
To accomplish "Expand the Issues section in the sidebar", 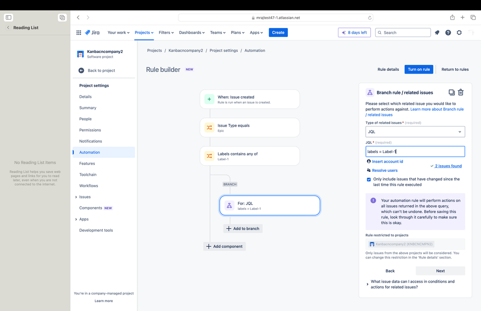I will click(x=76, y=197).
